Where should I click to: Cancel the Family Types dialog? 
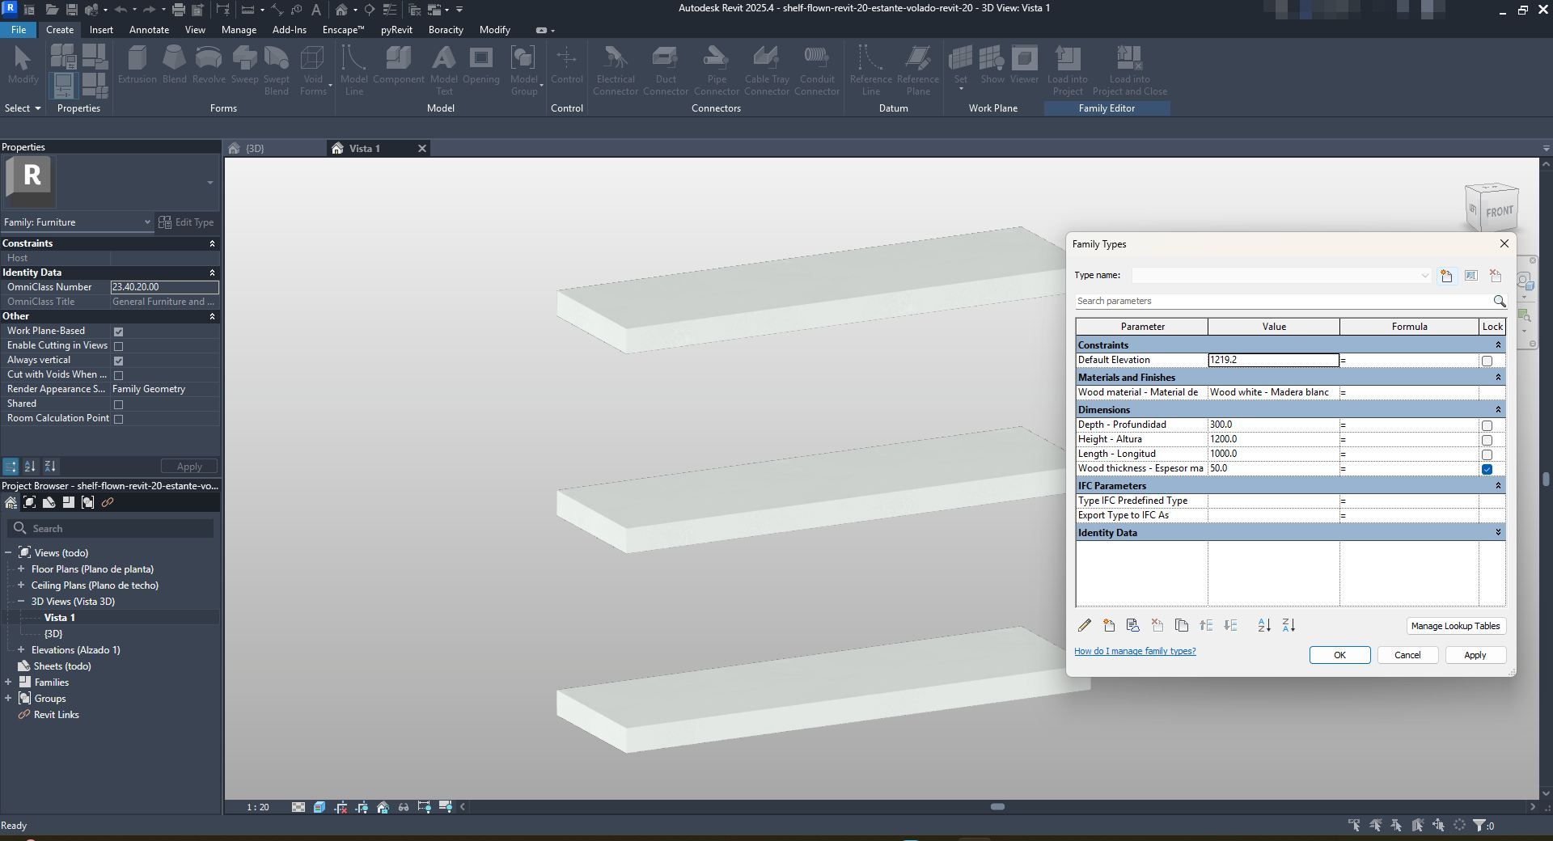click(x=1407, y=655)
